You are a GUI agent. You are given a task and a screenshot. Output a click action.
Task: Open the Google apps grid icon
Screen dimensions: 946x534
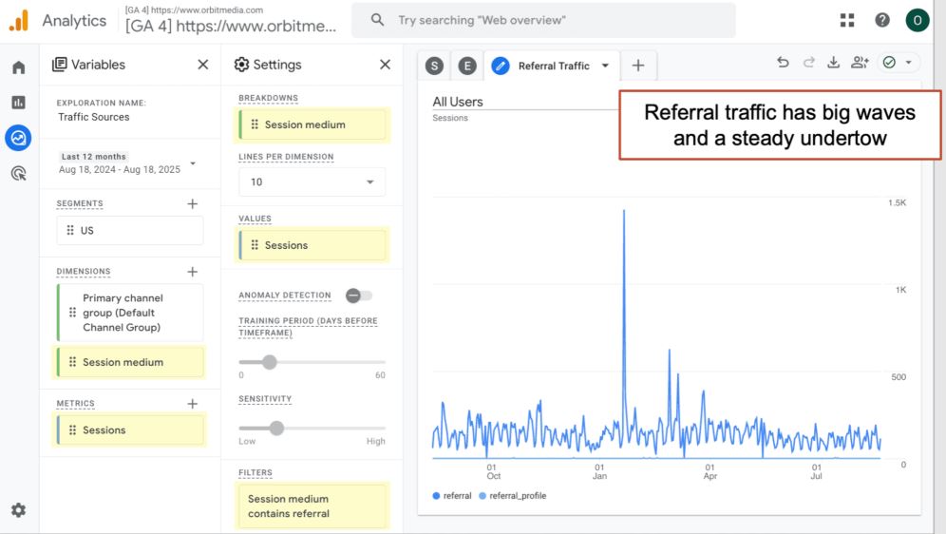pos(847,20)
